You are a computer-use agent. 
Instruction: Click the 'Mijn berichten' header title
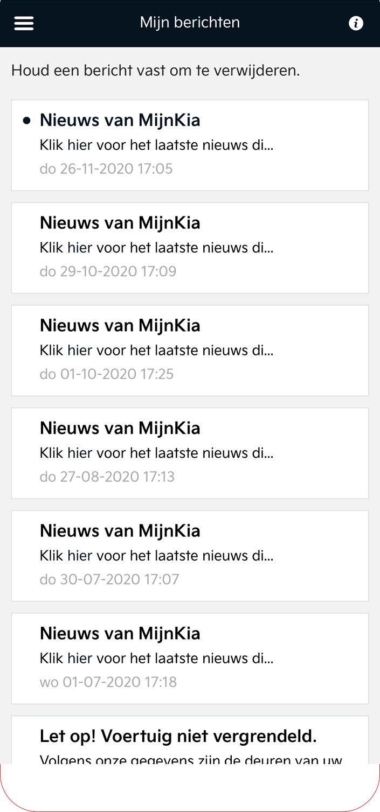[190, 23]
